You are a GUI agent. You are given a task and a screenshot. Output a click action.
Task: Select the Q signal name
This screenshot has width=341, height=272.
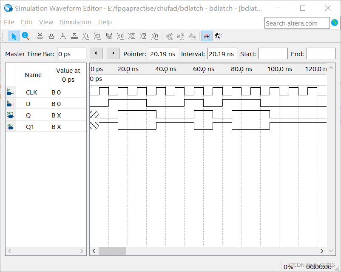[x=28, y=115]
